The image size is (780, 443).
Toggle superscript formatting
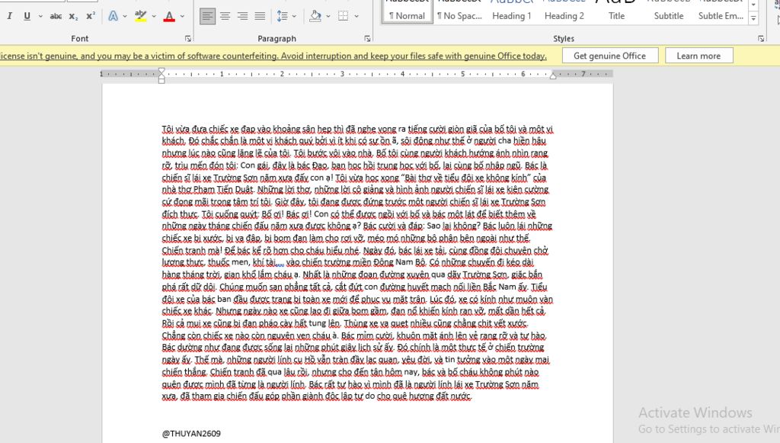[x=90, y=16]
